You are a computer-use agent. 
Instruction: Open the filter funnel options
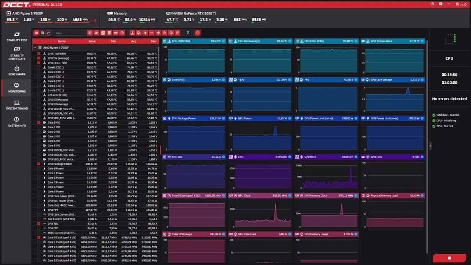pyautogui.click(x=188, y=32)
